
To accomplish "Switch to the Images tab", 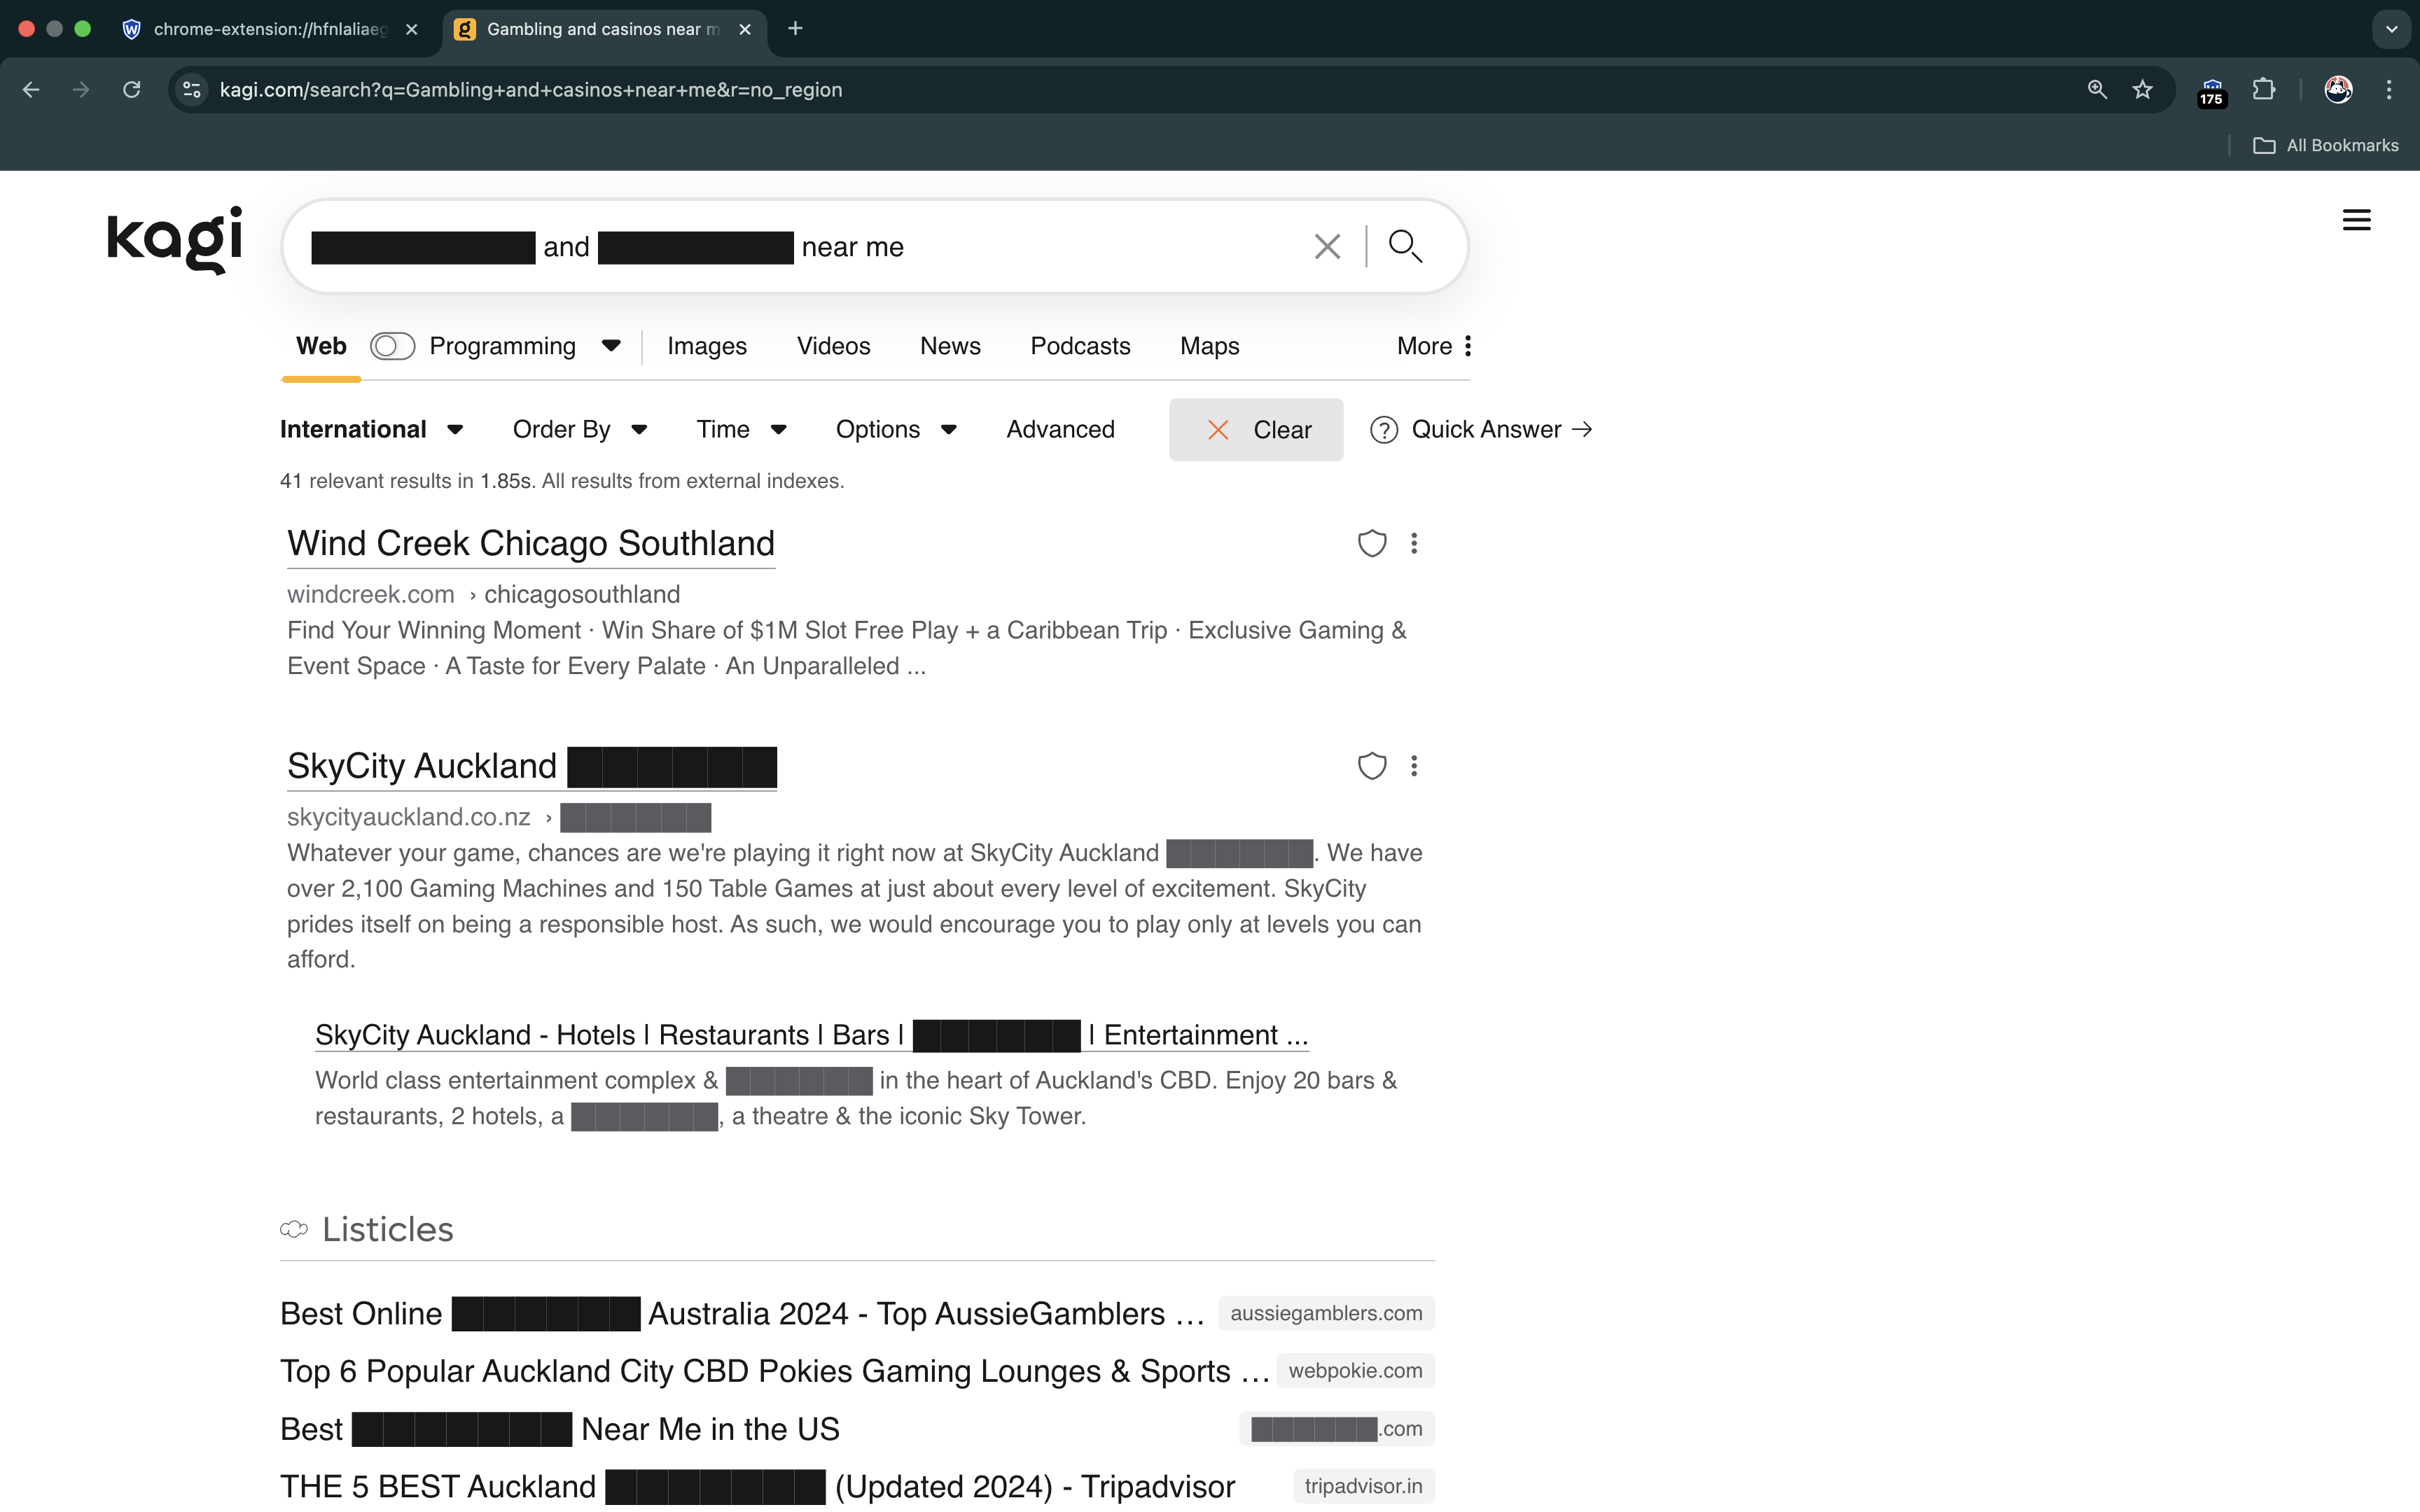I will 706,346.
